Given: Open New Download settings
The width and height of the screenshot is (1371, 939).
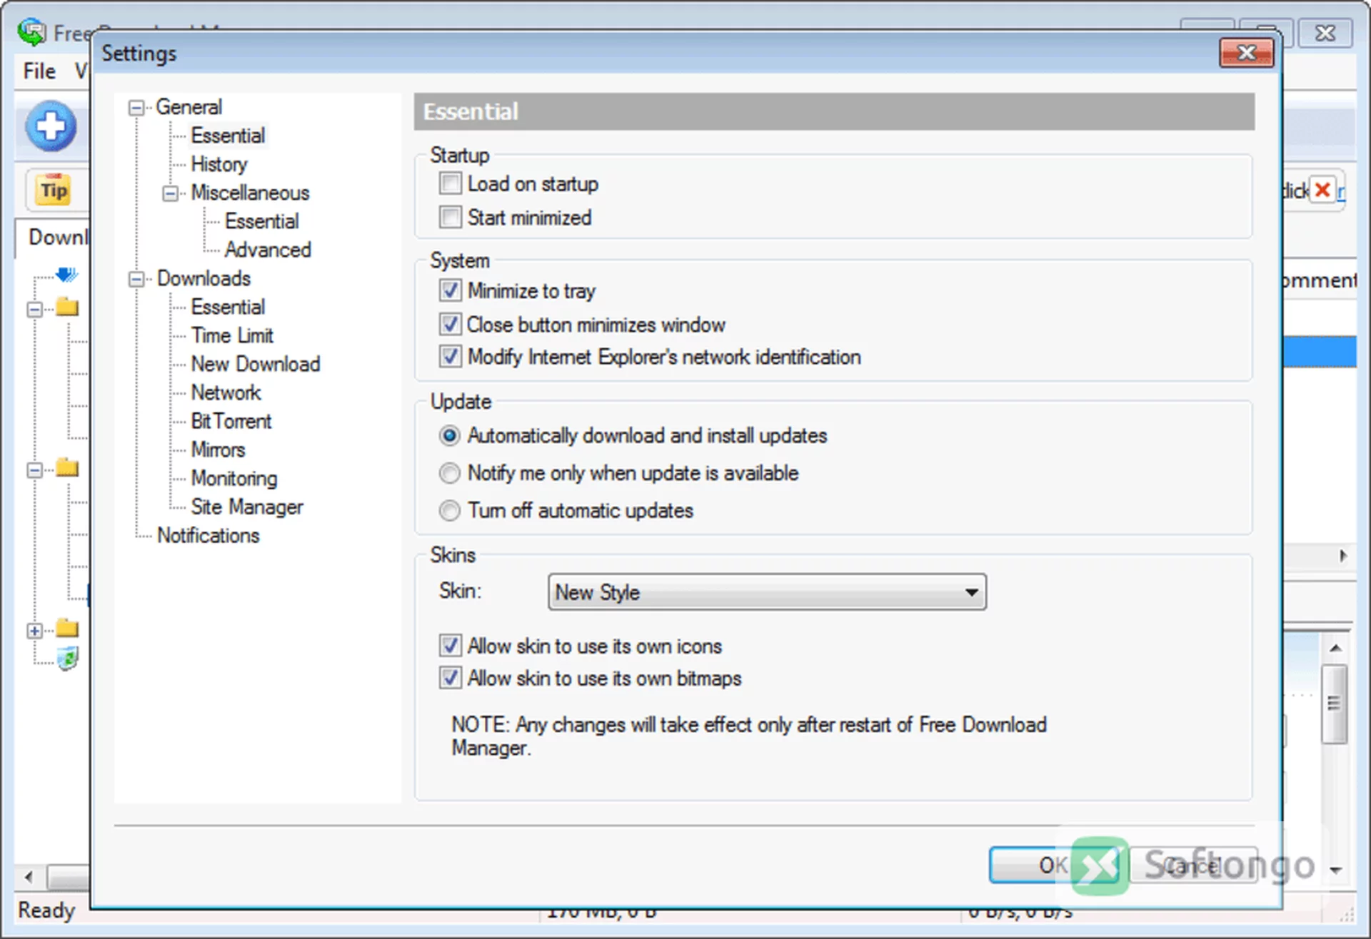Looking at the screenshot, I should (x=256, y=364).
